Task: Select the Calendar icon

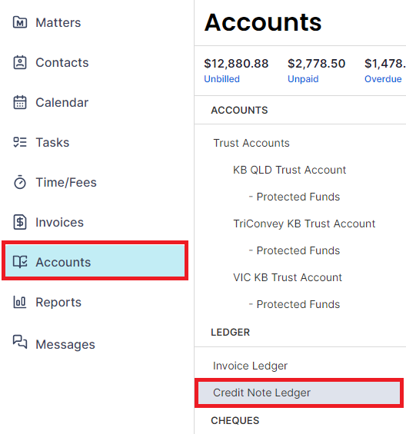Action: pos(20,102)
